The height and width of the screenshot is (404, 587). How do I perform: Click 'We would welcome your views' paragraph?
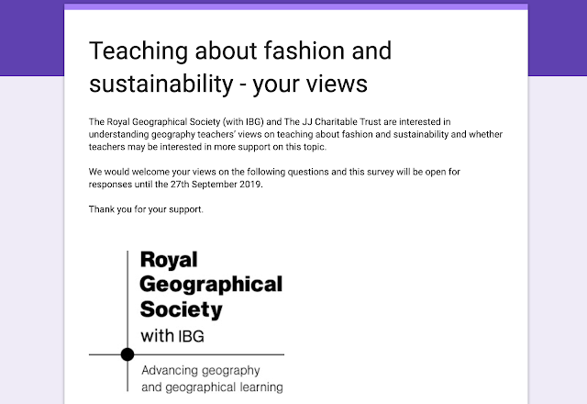274,178
